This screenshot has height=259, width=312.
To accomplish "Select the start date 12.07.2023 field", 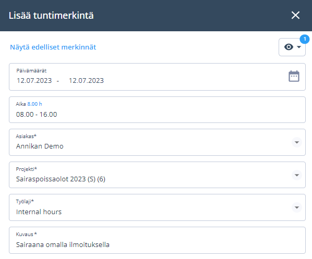I will (x=34, y=81).
